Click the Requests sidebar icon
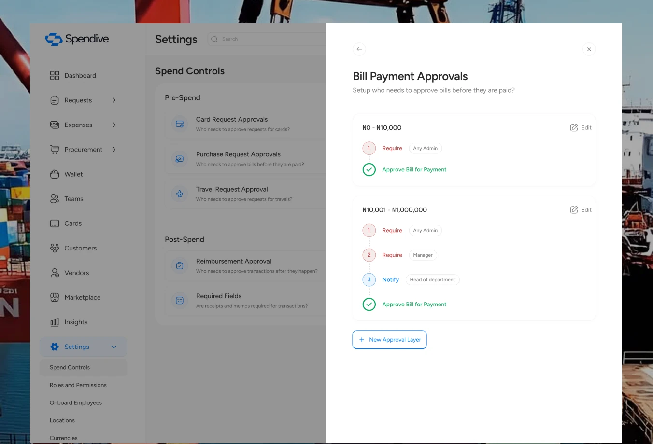The image size is (653, 444). pyautogui.click(x=55, y=100)
